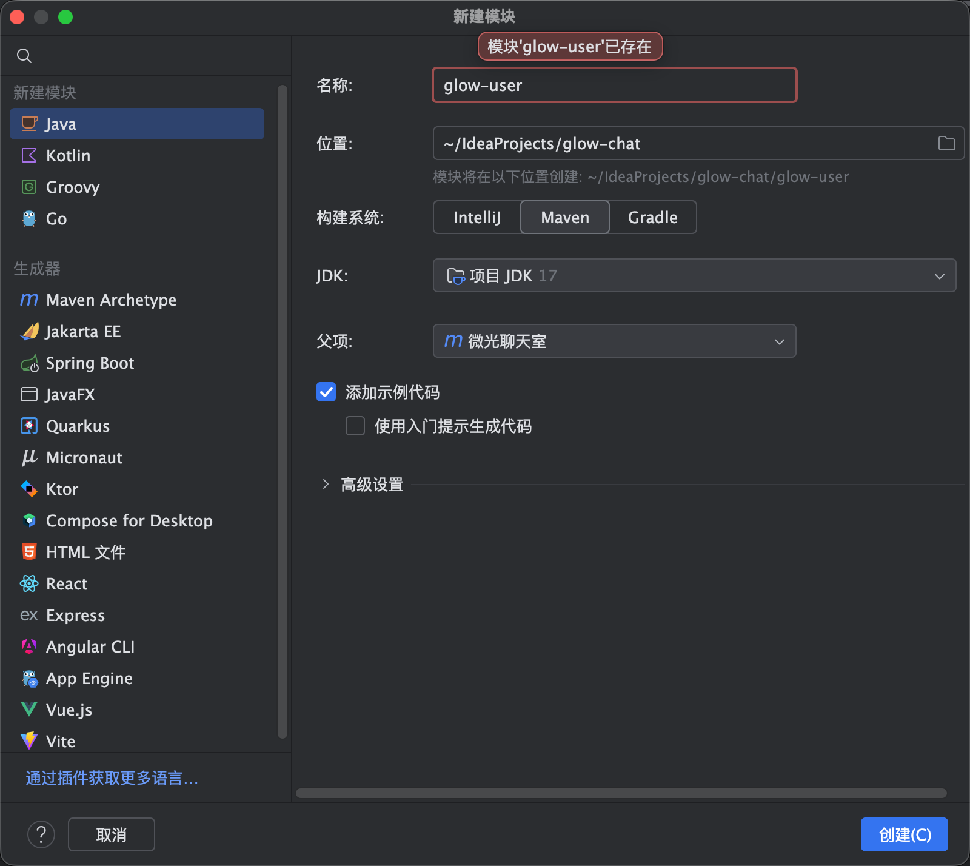Click the Spring Boot generator icon
The image size is (970, 866).
[29, 363]
